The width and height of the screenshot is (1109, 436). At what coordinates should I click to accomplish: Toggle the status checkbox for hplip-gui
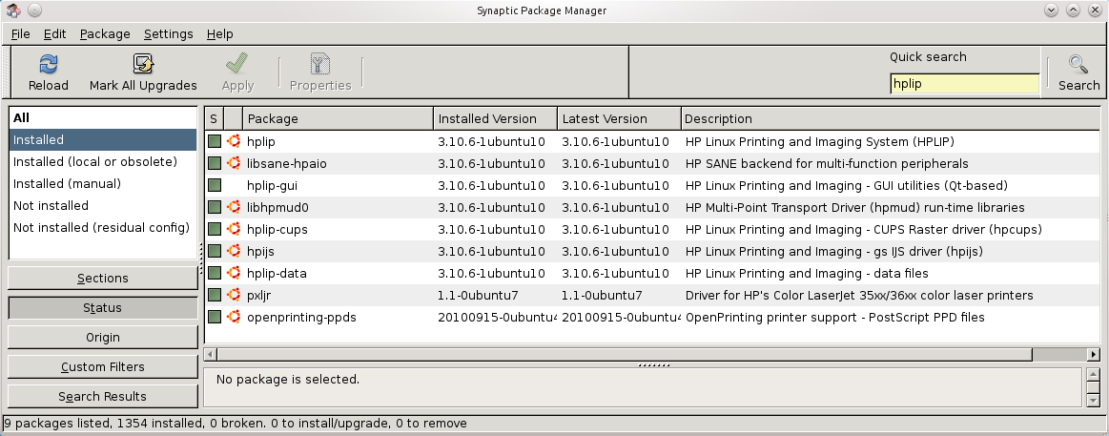(x=215, y=185)
